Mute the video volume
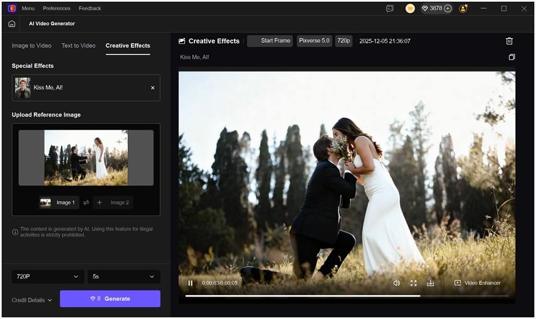Viewport: 536px width, 319px height. (x=396, y=283)
